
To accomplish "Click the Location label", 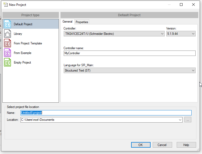I will [13, 120].
